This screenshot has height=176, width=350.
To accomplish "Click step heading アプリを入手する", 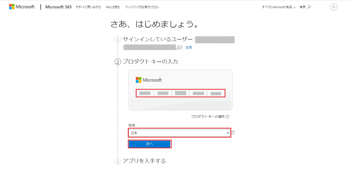I will 144,161.
